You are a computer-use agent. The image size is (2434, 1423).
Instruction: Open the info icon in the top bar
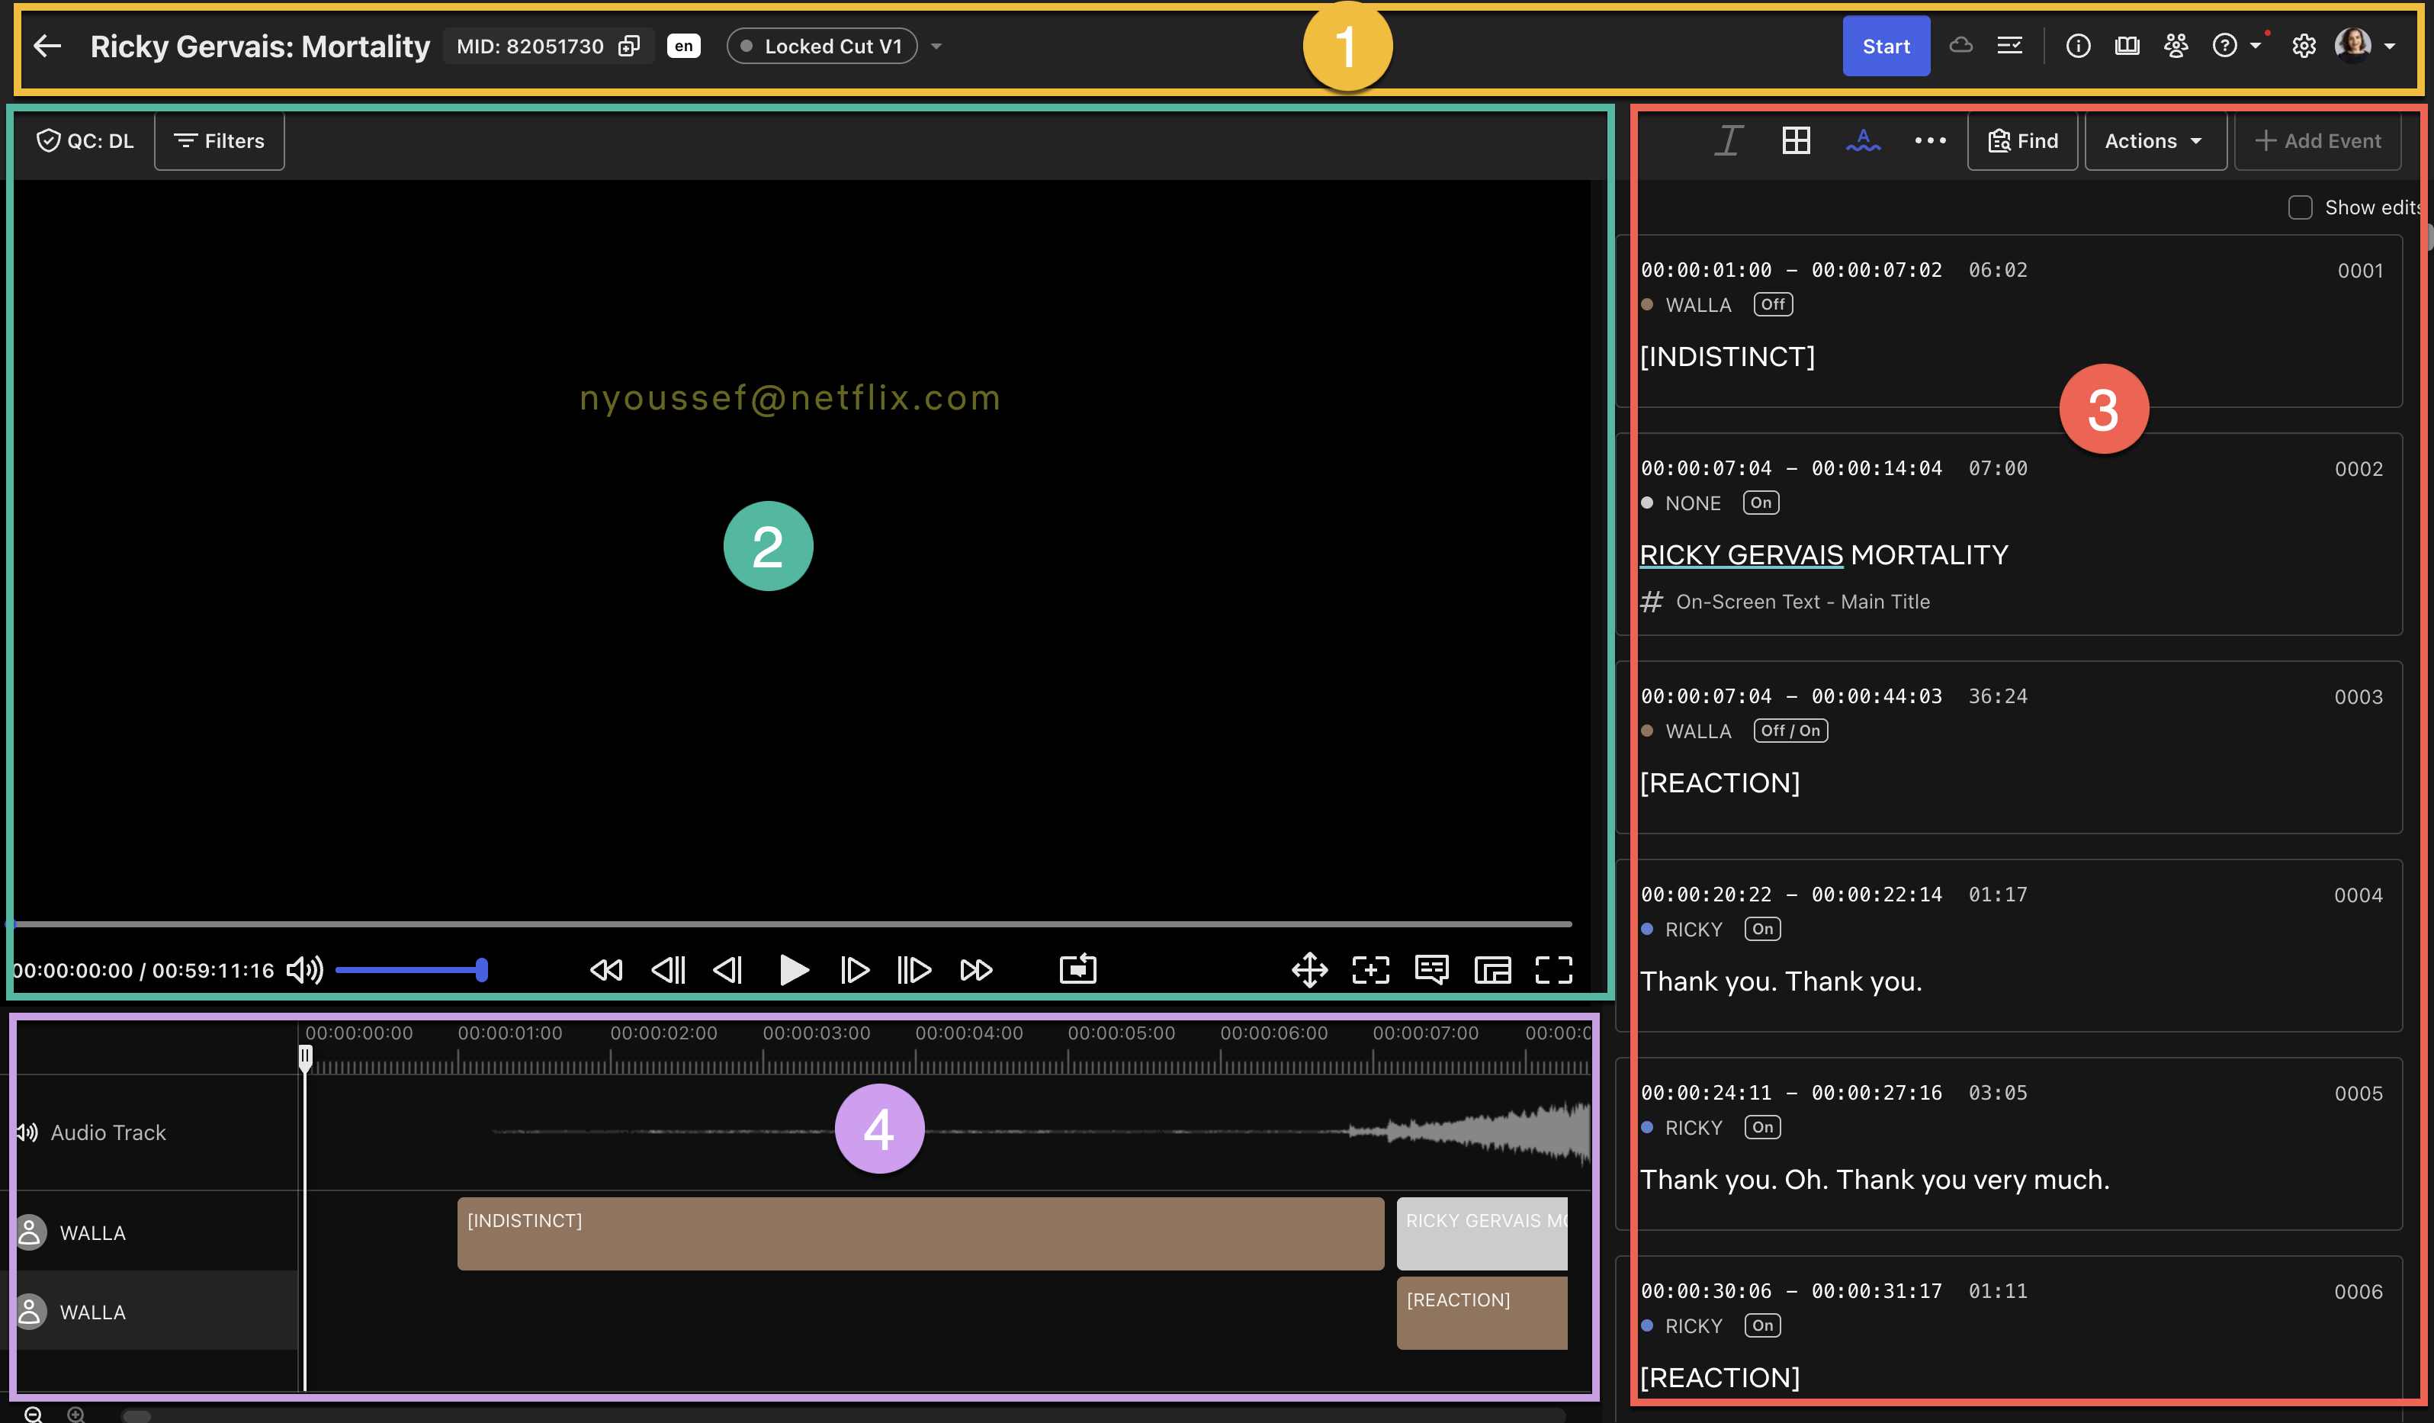tap(2078, 47)
